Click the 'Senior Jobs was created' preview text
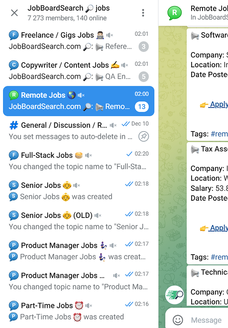 (x=66, y=196)
